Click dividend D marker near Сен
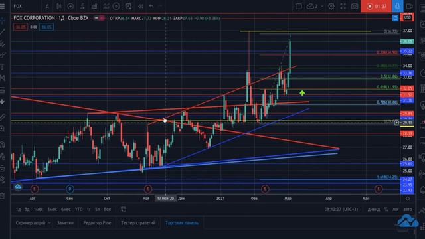425x239 pixels. tap(70, 189)
